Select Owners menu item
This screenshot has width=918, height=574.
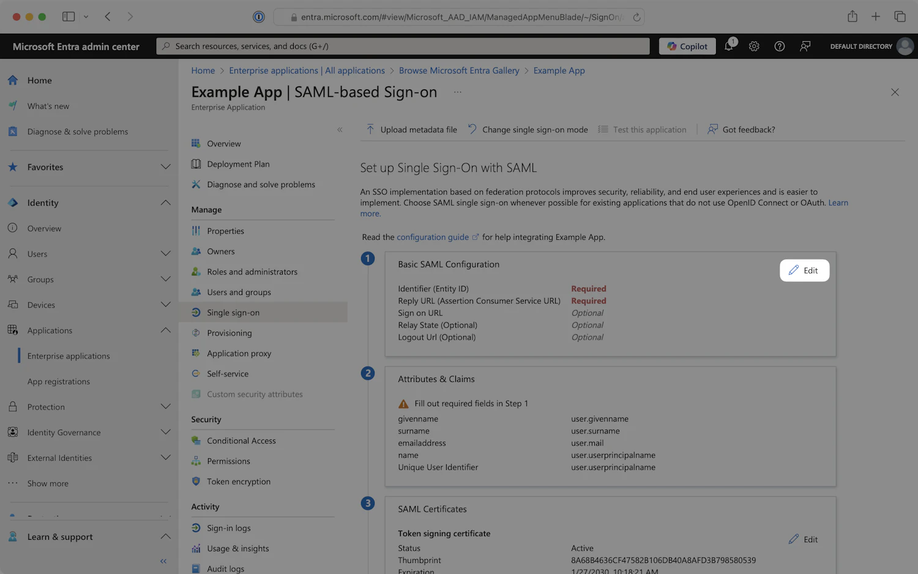[221, 252]
